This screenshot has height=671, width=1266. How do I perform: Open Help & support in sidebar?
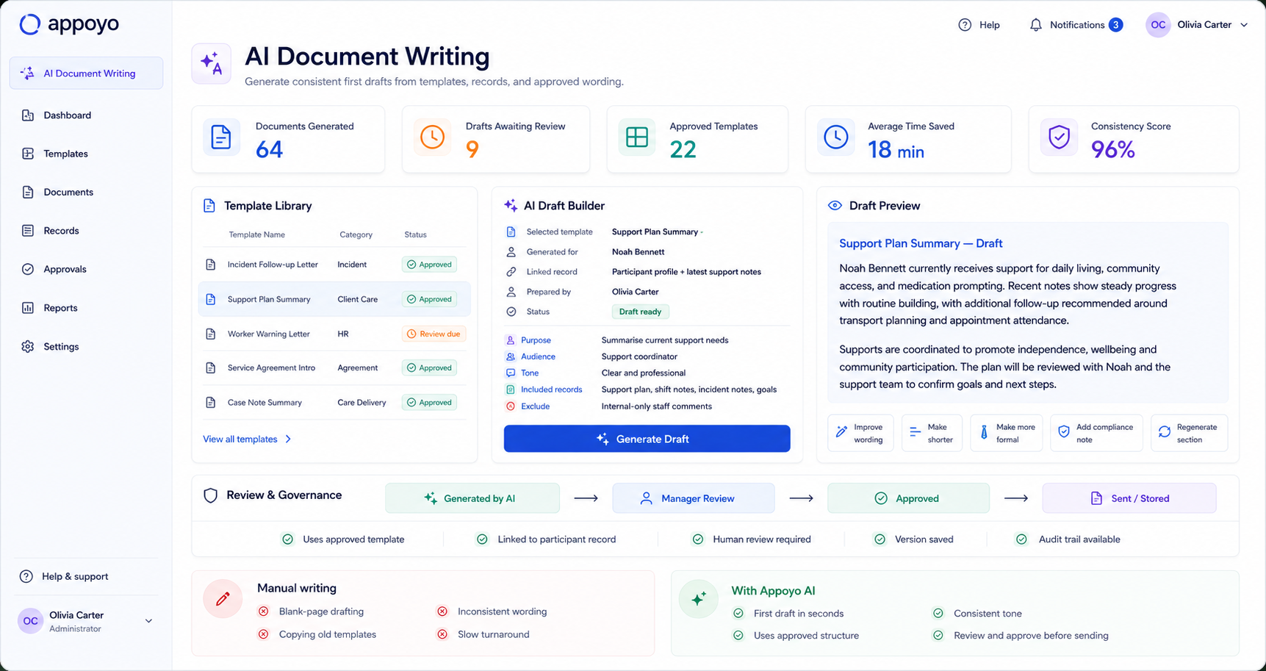[74, 576]
